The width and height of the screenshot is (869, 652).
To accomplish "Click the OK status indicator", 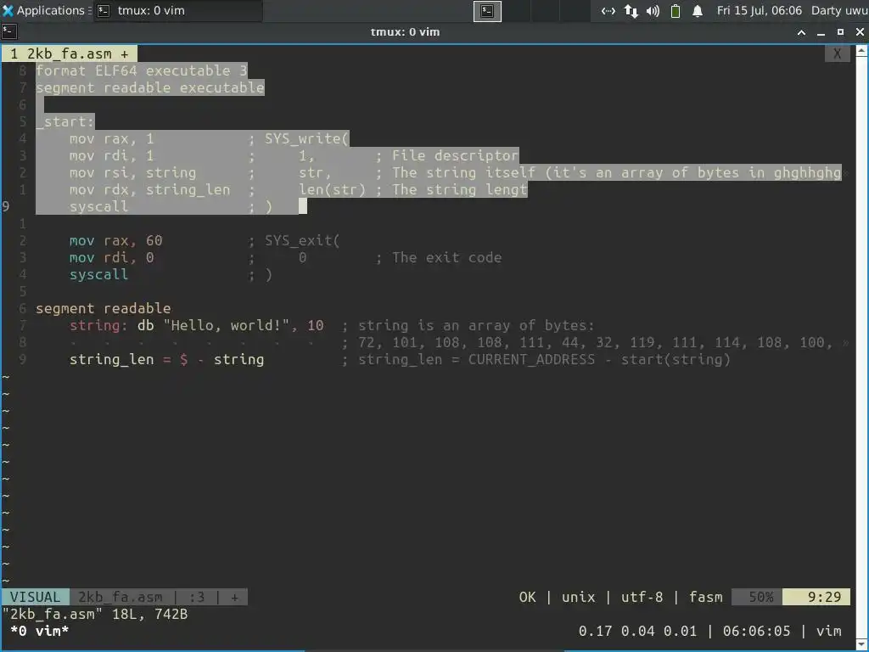I will (x=528, y=597).
